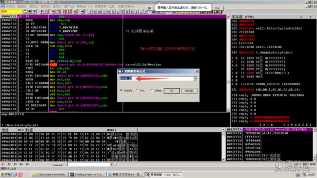Open the 工具 menu
This screenshot has width=317, height=178.
click(112, 6)
